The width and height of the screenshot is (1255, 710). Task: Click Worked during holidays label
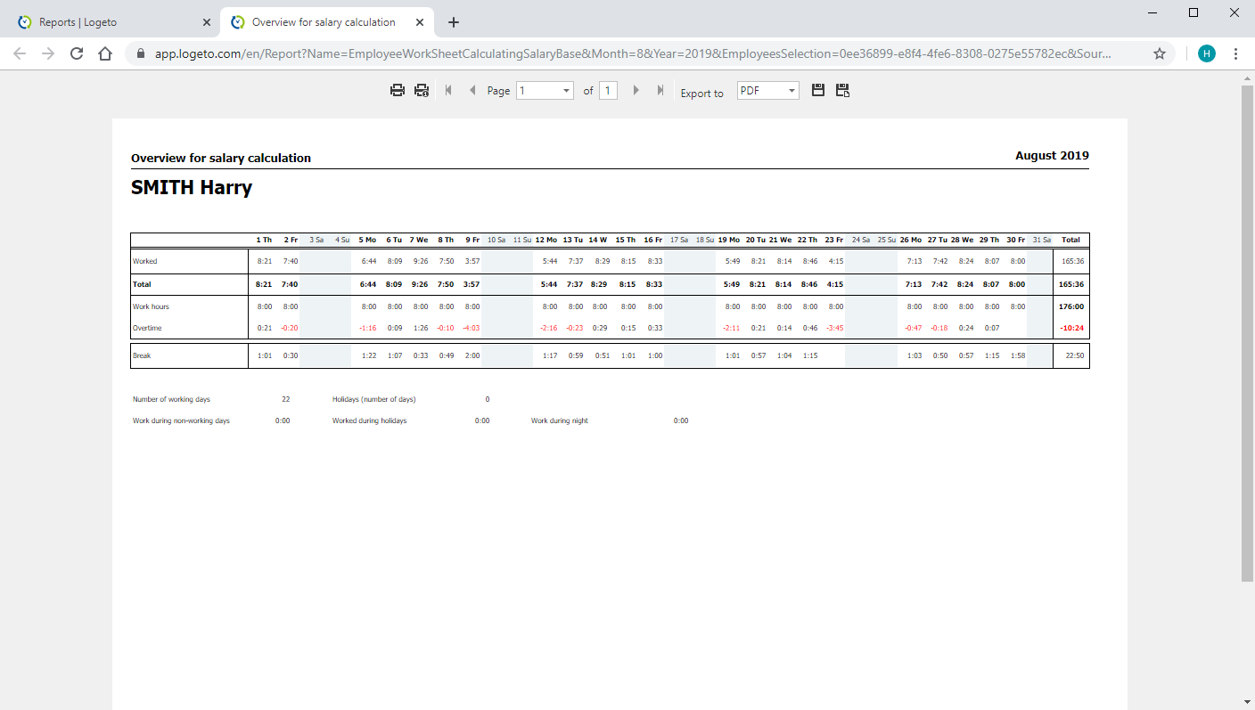coord(370,420)
